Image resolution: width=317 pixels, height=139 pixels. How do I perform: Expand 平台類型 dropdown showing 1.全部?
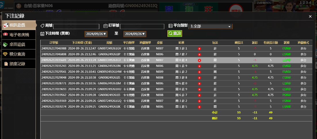tap(210, 26)
